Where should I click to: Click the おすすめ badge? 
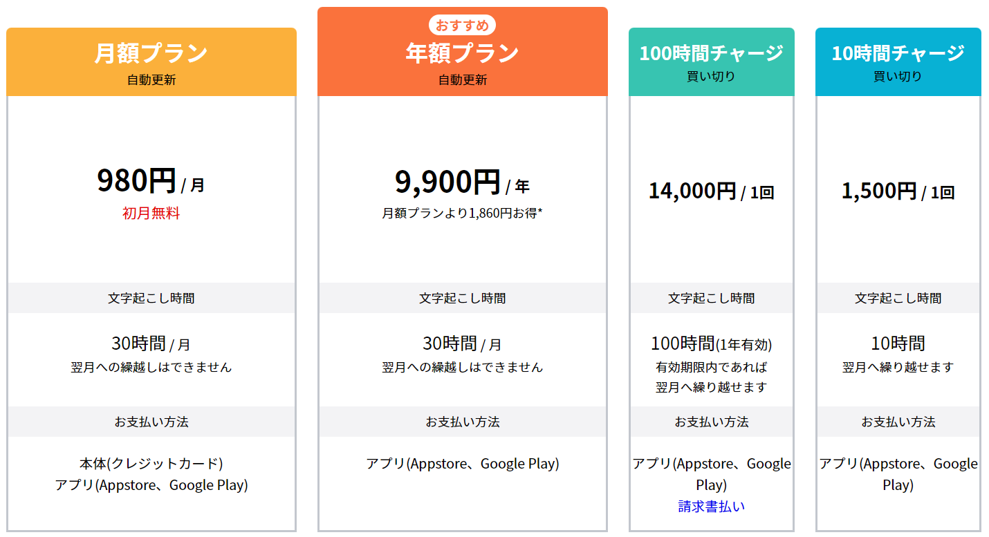(463, 26)
